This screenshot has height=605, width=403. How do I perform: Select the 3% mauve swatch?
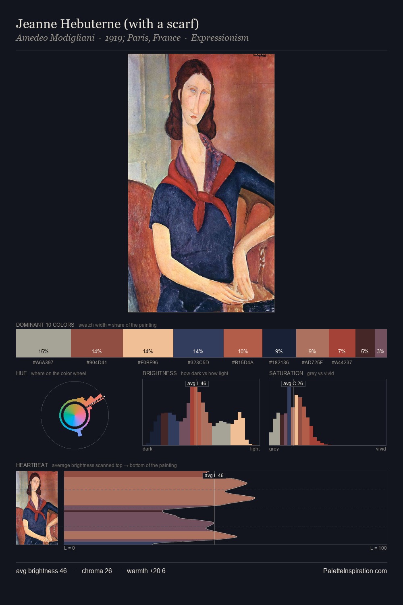[x=381, y=343]
